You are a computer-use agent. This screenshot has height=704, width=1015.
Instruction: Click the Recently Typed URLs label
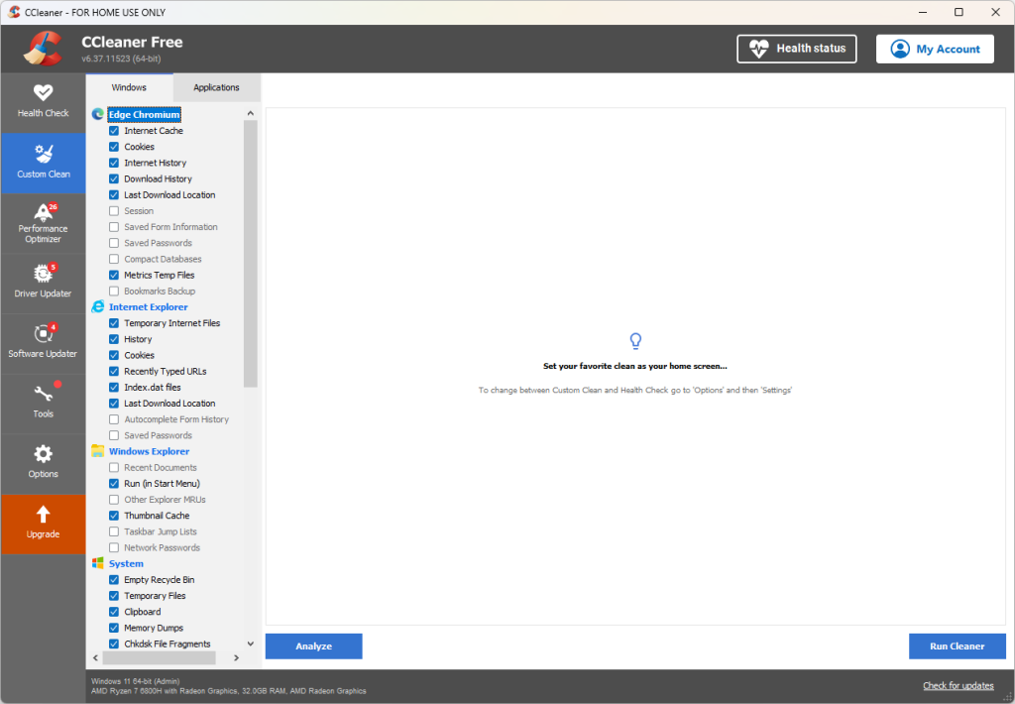[166, 371]
